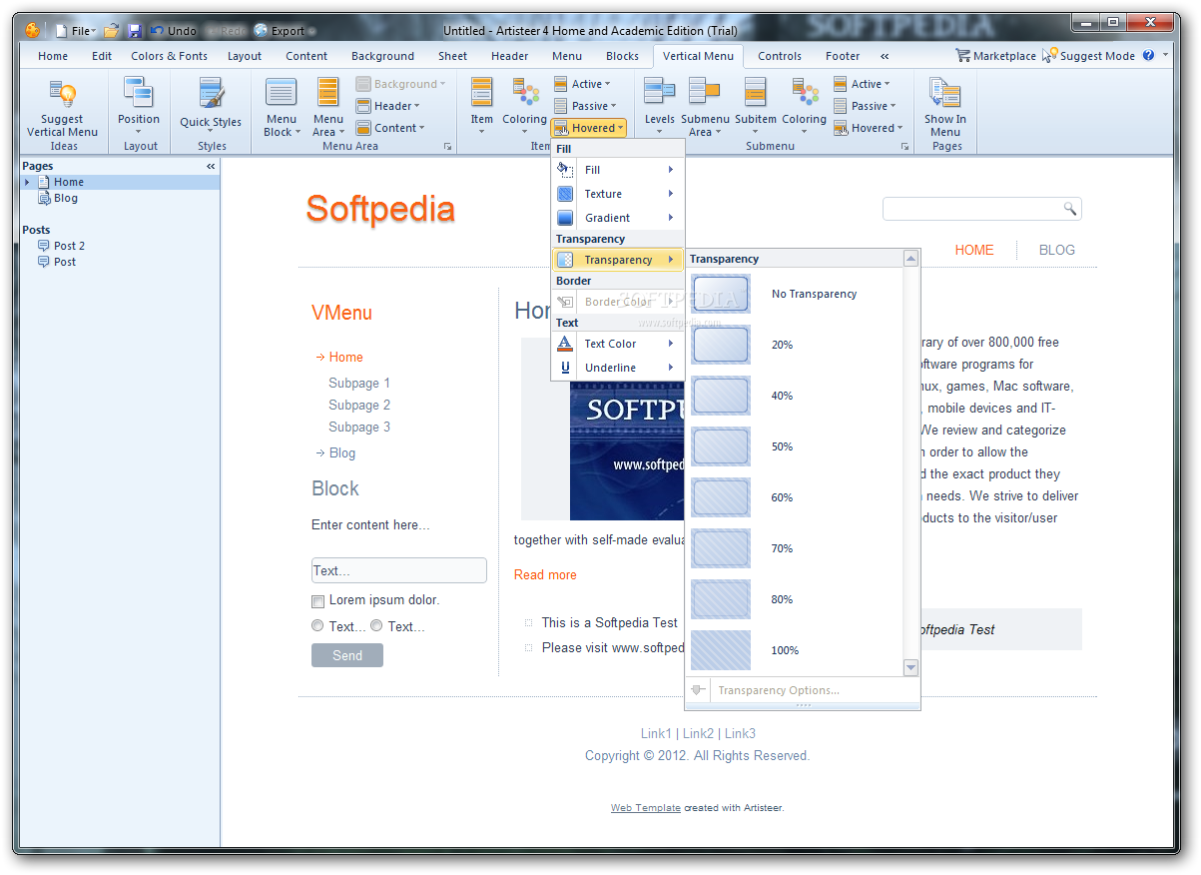Open the Subpage 2 vertical menu link

(x=359, y=406)
